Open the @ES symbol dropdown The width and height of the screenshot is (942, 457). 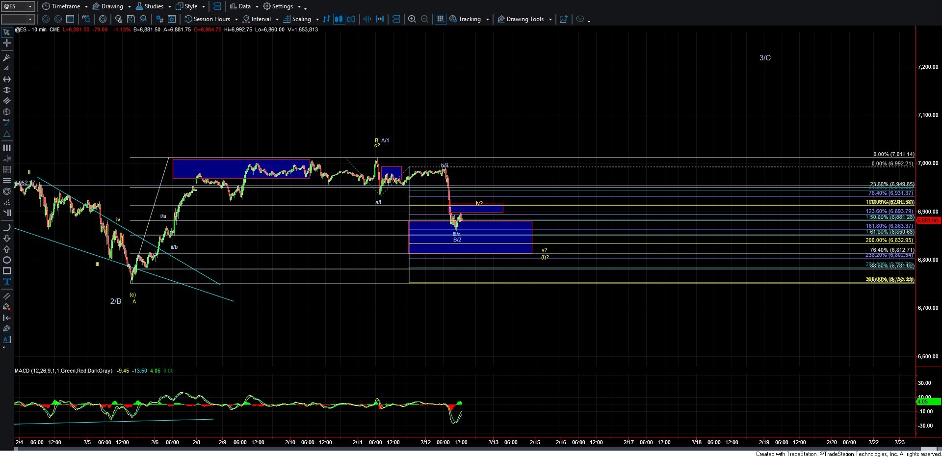point(30,6)
